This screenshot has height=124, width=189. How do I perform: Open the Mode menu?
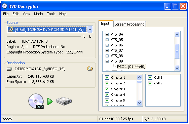[38, 14]
